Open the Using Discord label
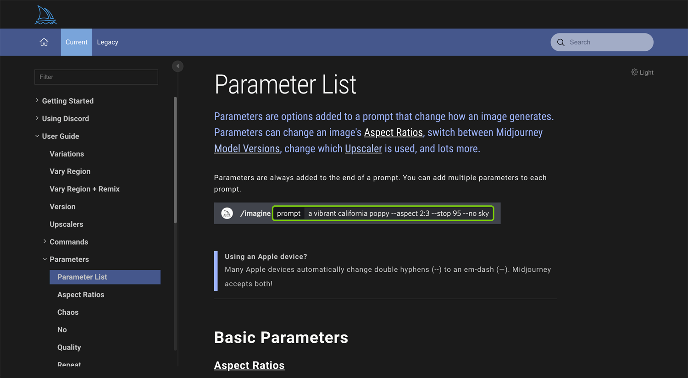The width and height of the screenshot is (688, 378). [x=66, y=119]
